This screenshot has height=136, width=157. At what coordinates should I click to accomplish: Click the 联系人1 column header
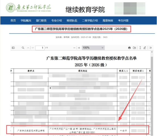point(123,71)
